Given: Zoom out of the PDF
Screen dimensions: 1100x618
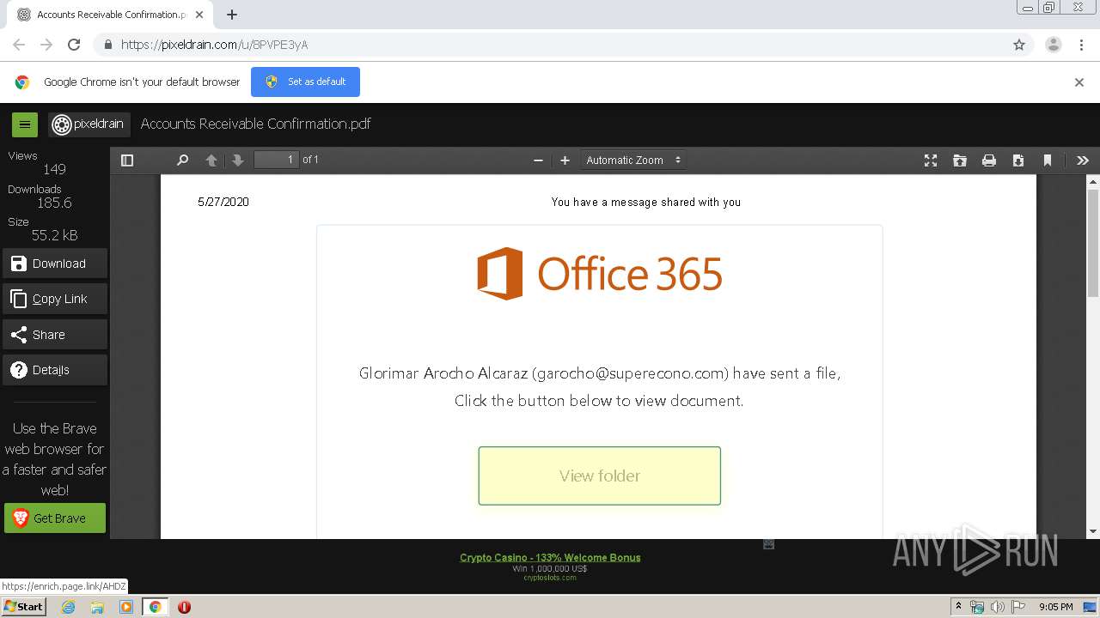Looking at the screenshot, I should pyautogui.click(x=538, y=161).
